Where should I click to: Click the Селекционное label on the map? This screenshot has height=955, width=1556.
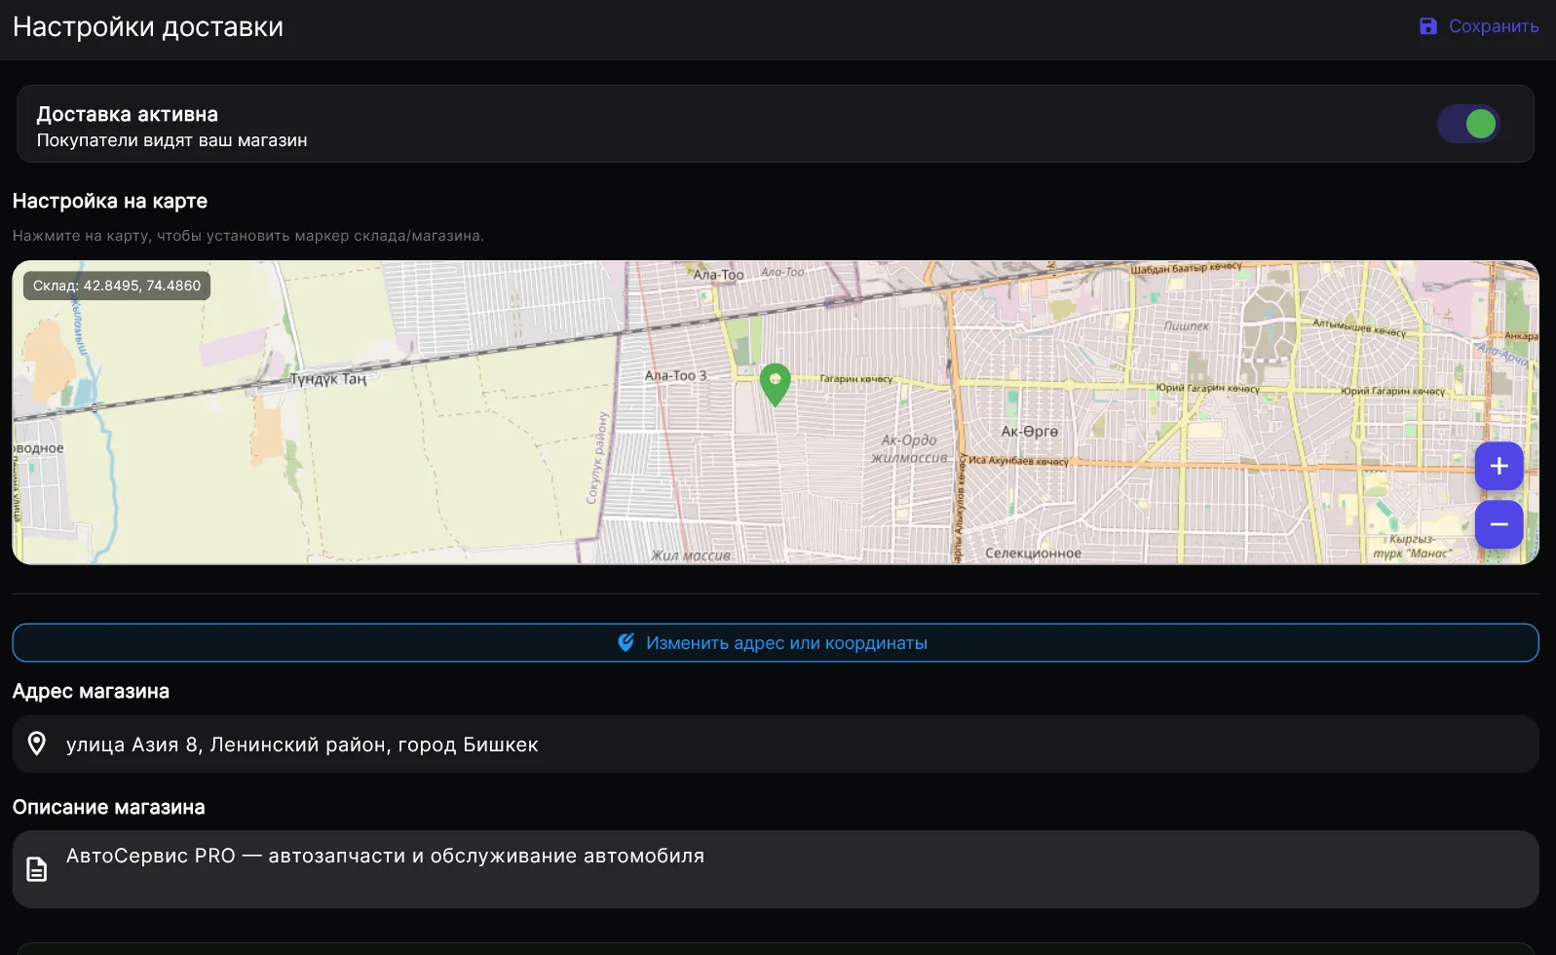pyautogui.click(x=1033, y=554)
